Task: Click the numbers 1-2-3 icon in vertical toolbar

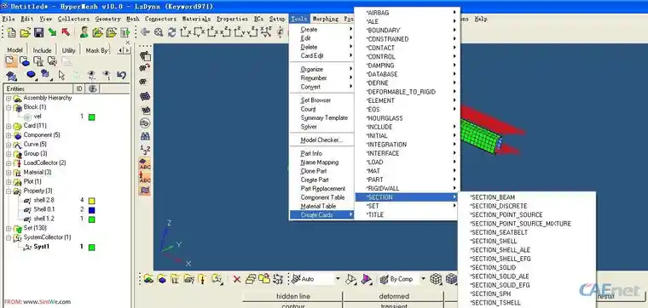Action: pyautogui.click(x=145, y=150)
